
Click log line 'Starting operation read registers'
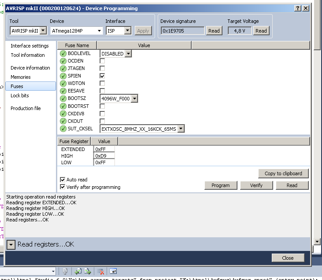pyautogui.click(x=41, y=197)
